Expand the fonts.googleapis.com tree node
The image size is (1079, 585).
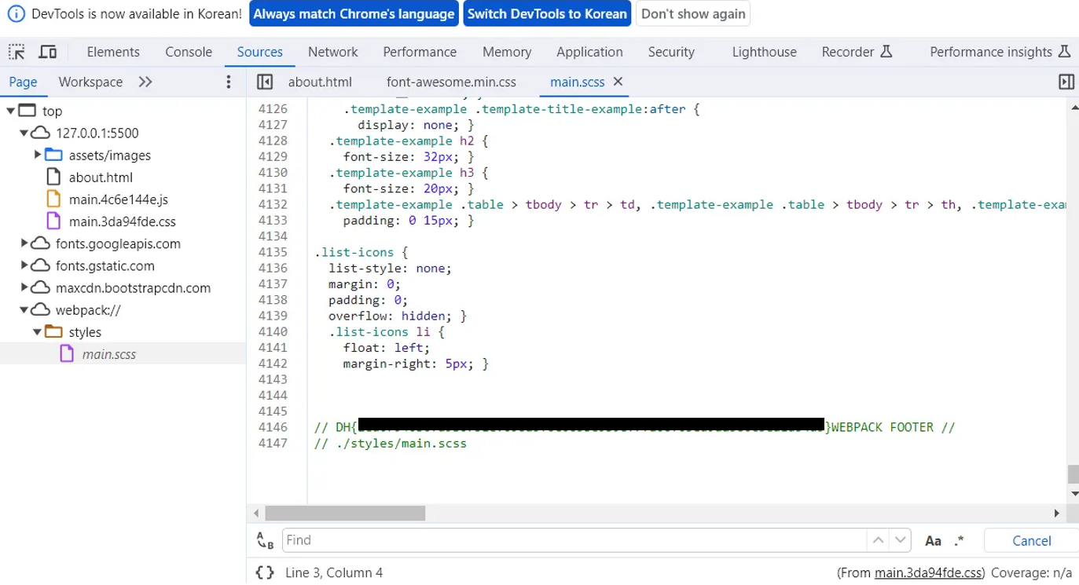24,243
